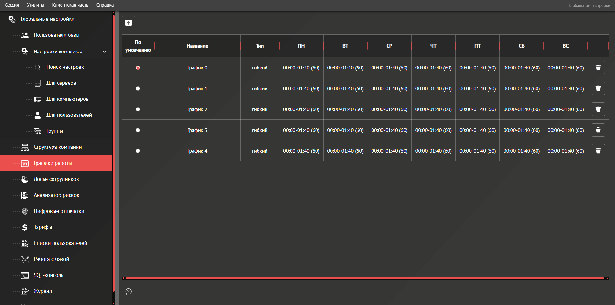The width and height of the screenshot is (615, 305).
Task: Select default radio for График 4
Action: 138,151
